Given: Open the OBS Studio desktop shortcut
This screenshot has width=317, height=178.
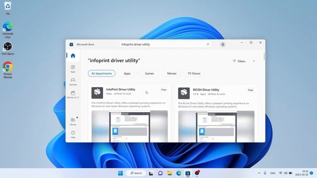Looking at the screenshot, I should coord(8,48).
